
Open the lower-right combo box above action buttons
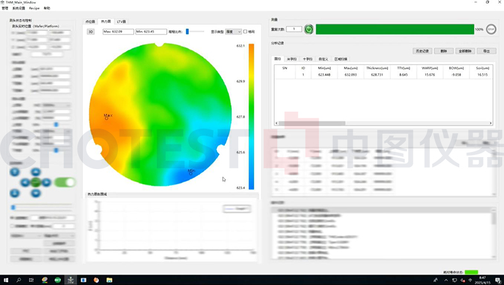point(59,236)
